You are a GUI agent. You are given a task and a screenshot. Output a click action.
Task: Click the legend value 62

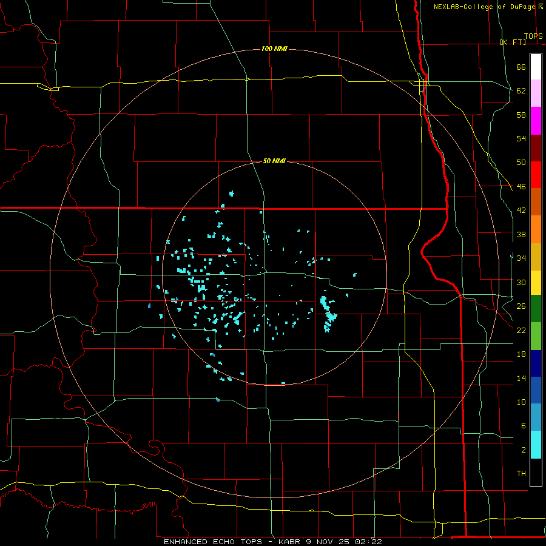[521, 91]
